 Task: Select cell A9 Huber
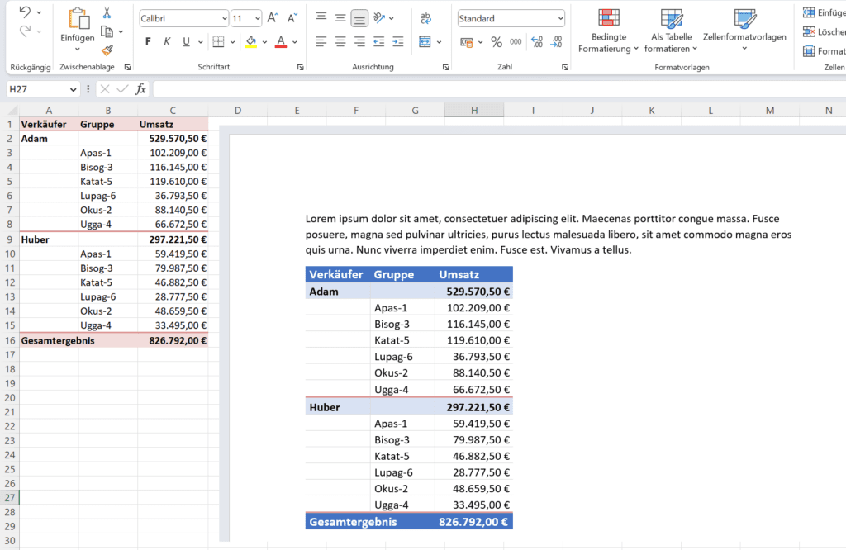49,239
